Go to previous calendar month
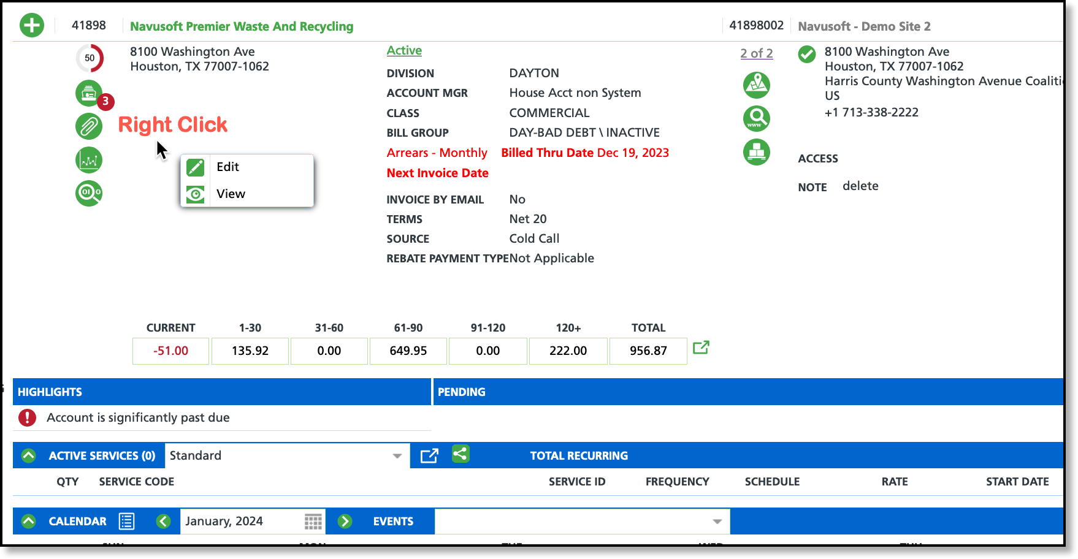Viewport: 1078px width, 559px height. tap(163, 521)
